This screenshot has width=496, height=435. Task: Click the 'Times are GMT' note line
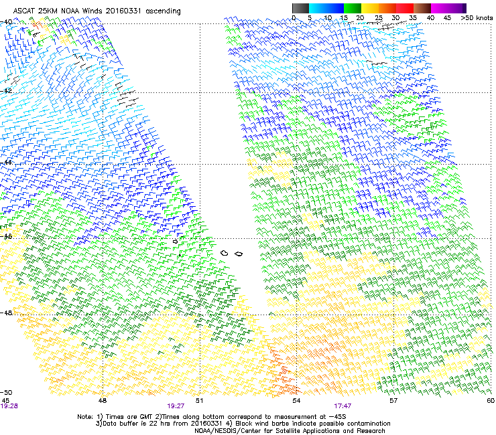point(212,417)
